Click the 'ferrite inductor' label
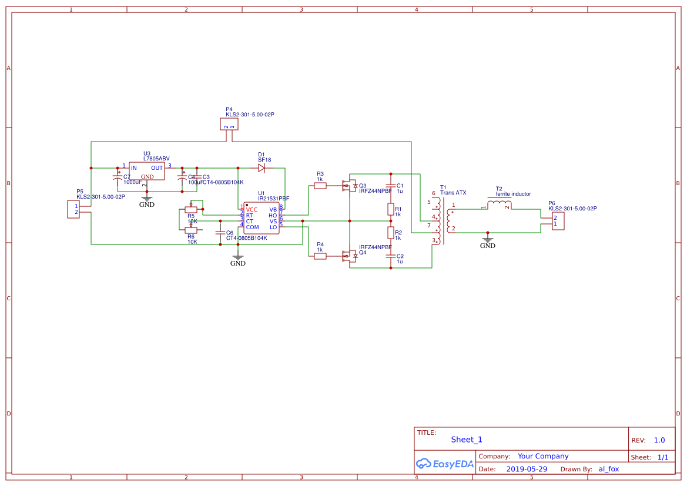Image resolution: width=687 pixels, height=486 pixels. coord(513,194)
